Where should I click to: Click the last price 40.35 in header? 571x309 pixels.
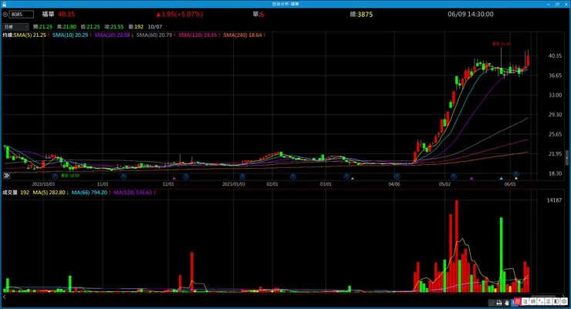point(66,15)
